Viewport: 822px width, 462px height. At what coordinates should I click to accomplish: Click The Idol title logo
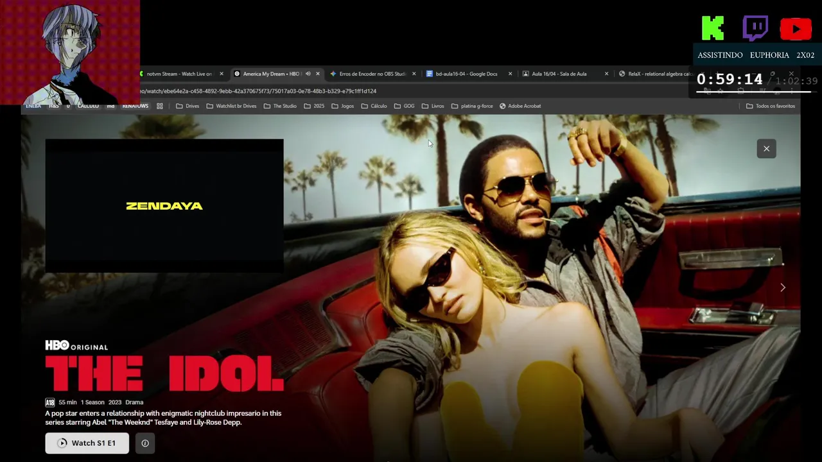(164, 373)
